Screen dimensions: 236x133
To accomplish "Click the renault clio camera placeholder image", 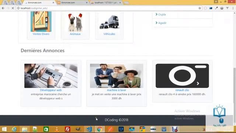I will 182,76.
